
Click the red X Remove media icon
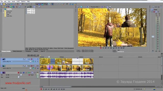coord(17,7)
